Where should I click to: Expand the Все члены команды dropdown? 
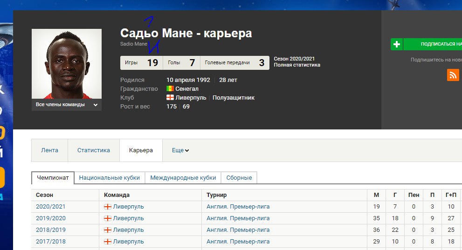click(x=67, y=105)
